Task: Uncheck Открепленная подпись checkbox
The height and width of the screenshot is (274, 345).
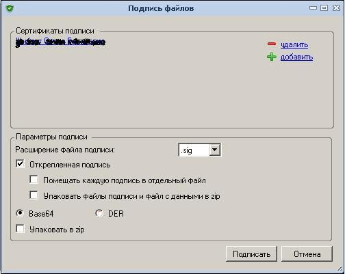Action: (21, 164)
